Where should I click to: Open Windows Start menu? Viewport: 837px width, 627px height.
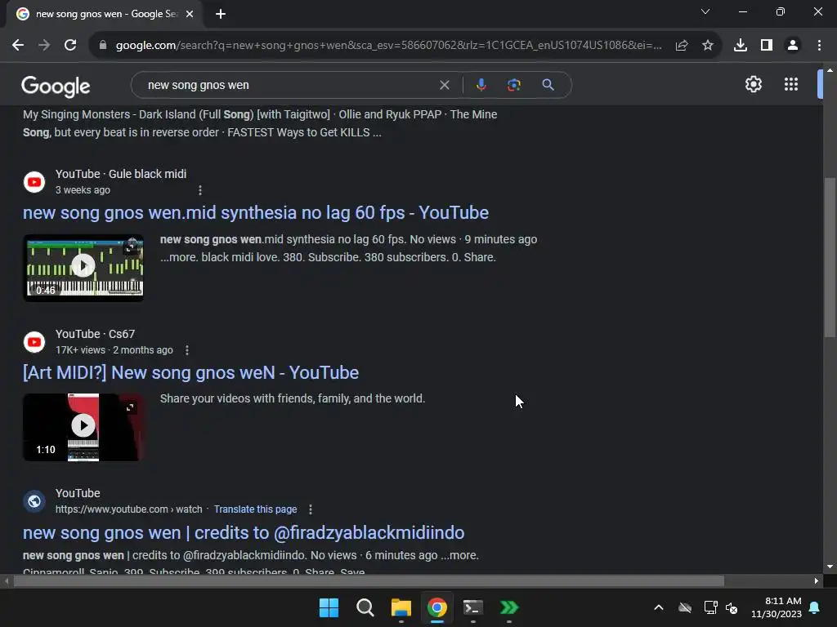coord(329,607)
